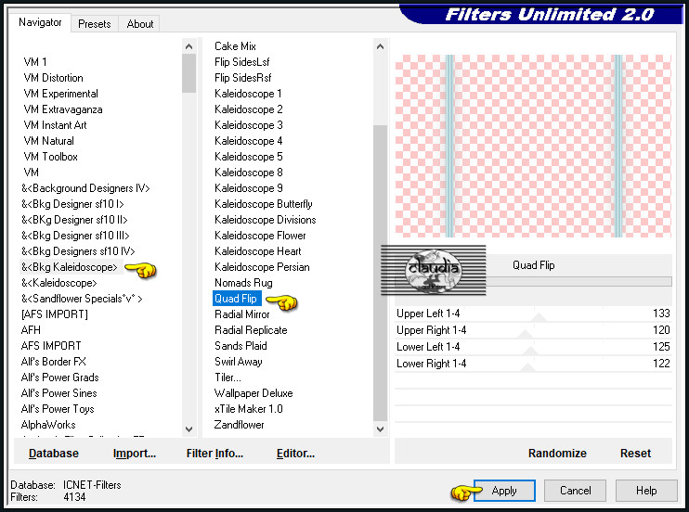This screenshot has height=512, width=689.
Task: Select Zandflower filter
Action: (x=239, y=425)
